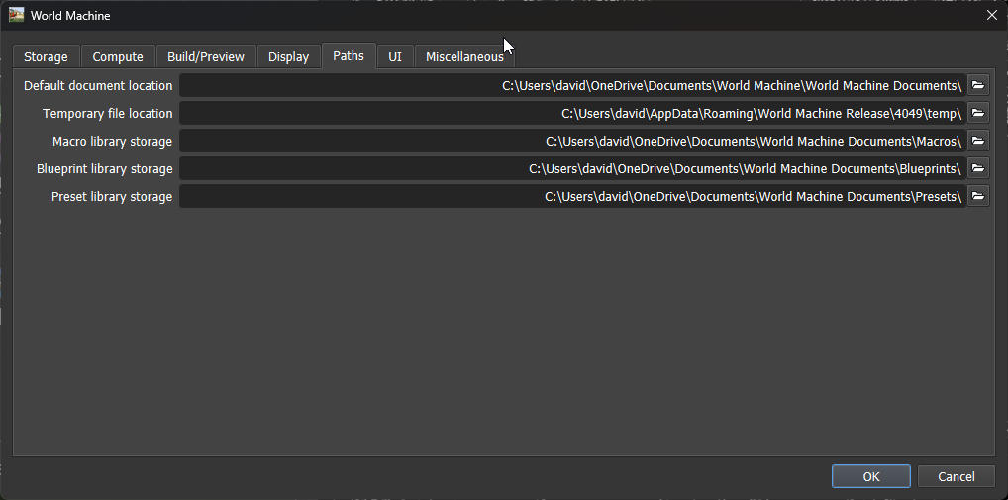The height and width of the screenshot is (500, 1008).
Task: Open the Miscellaneous tab
Action: 464,56
